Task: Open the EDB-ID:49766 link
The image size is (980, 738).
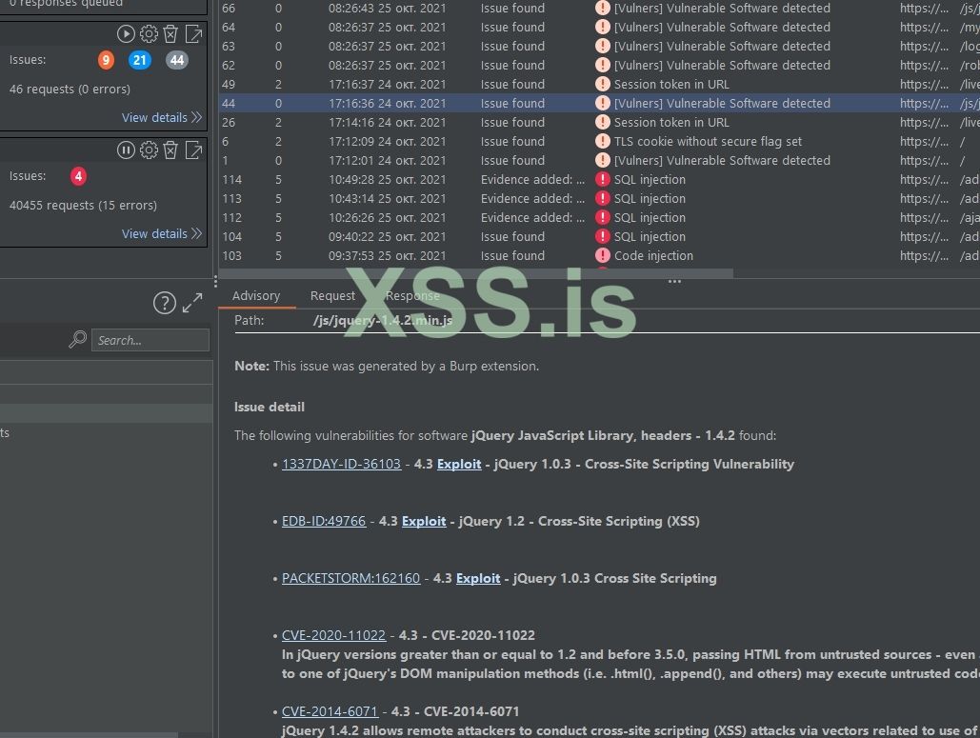Action: pos(324,521)
